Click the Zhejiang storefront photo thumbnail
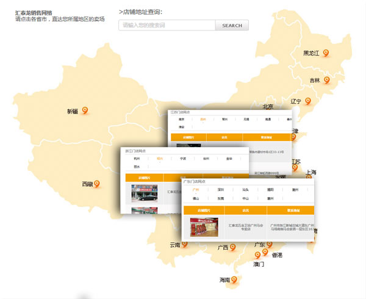 (x=144, y=193)
